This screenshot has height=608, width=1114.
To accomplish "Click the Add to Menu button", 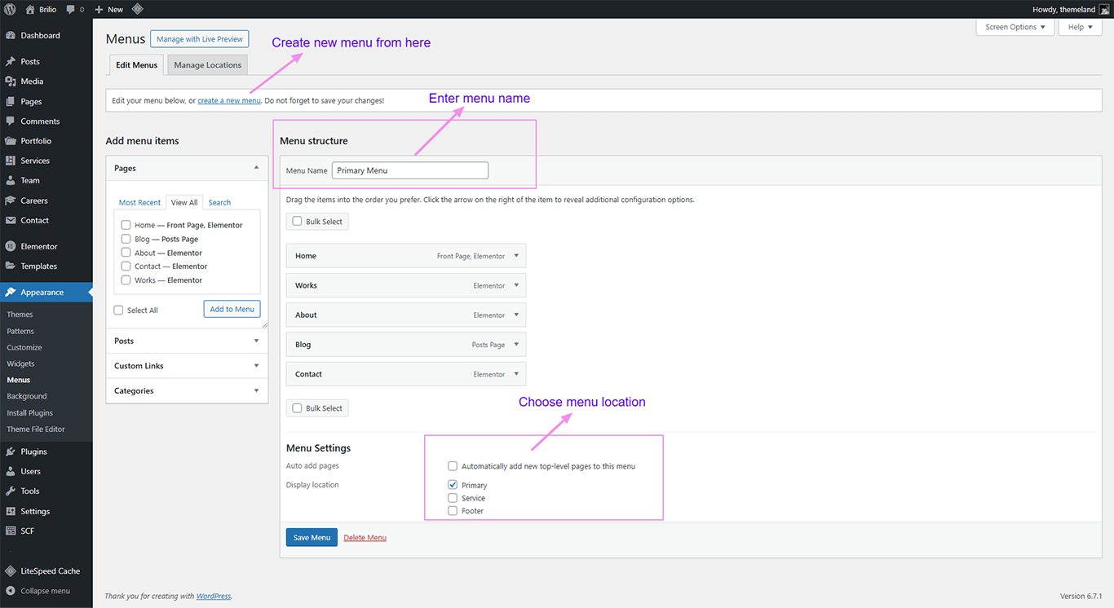I will pos(232,309).
